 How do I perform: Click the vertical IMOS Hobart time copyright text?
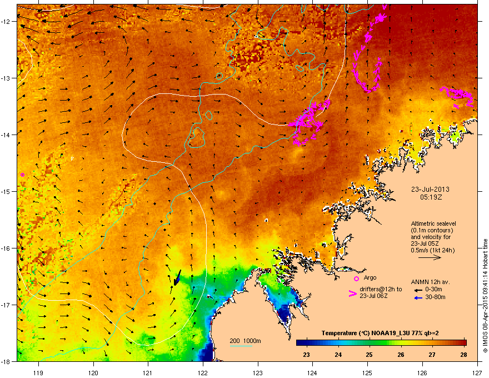click(485, 296)
